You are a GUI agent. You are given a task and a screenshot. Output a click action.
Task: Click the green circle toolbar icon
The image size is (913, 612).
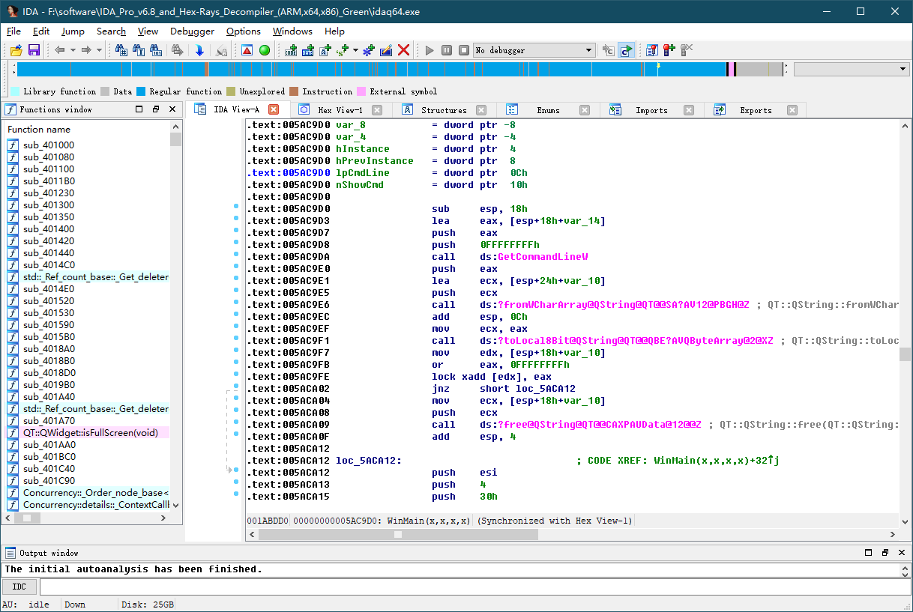[265, 50]
